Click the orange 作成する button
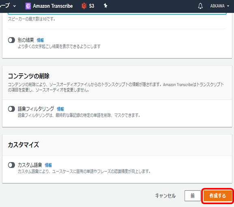This screenshot has width=234, height=207. (217, 196)
